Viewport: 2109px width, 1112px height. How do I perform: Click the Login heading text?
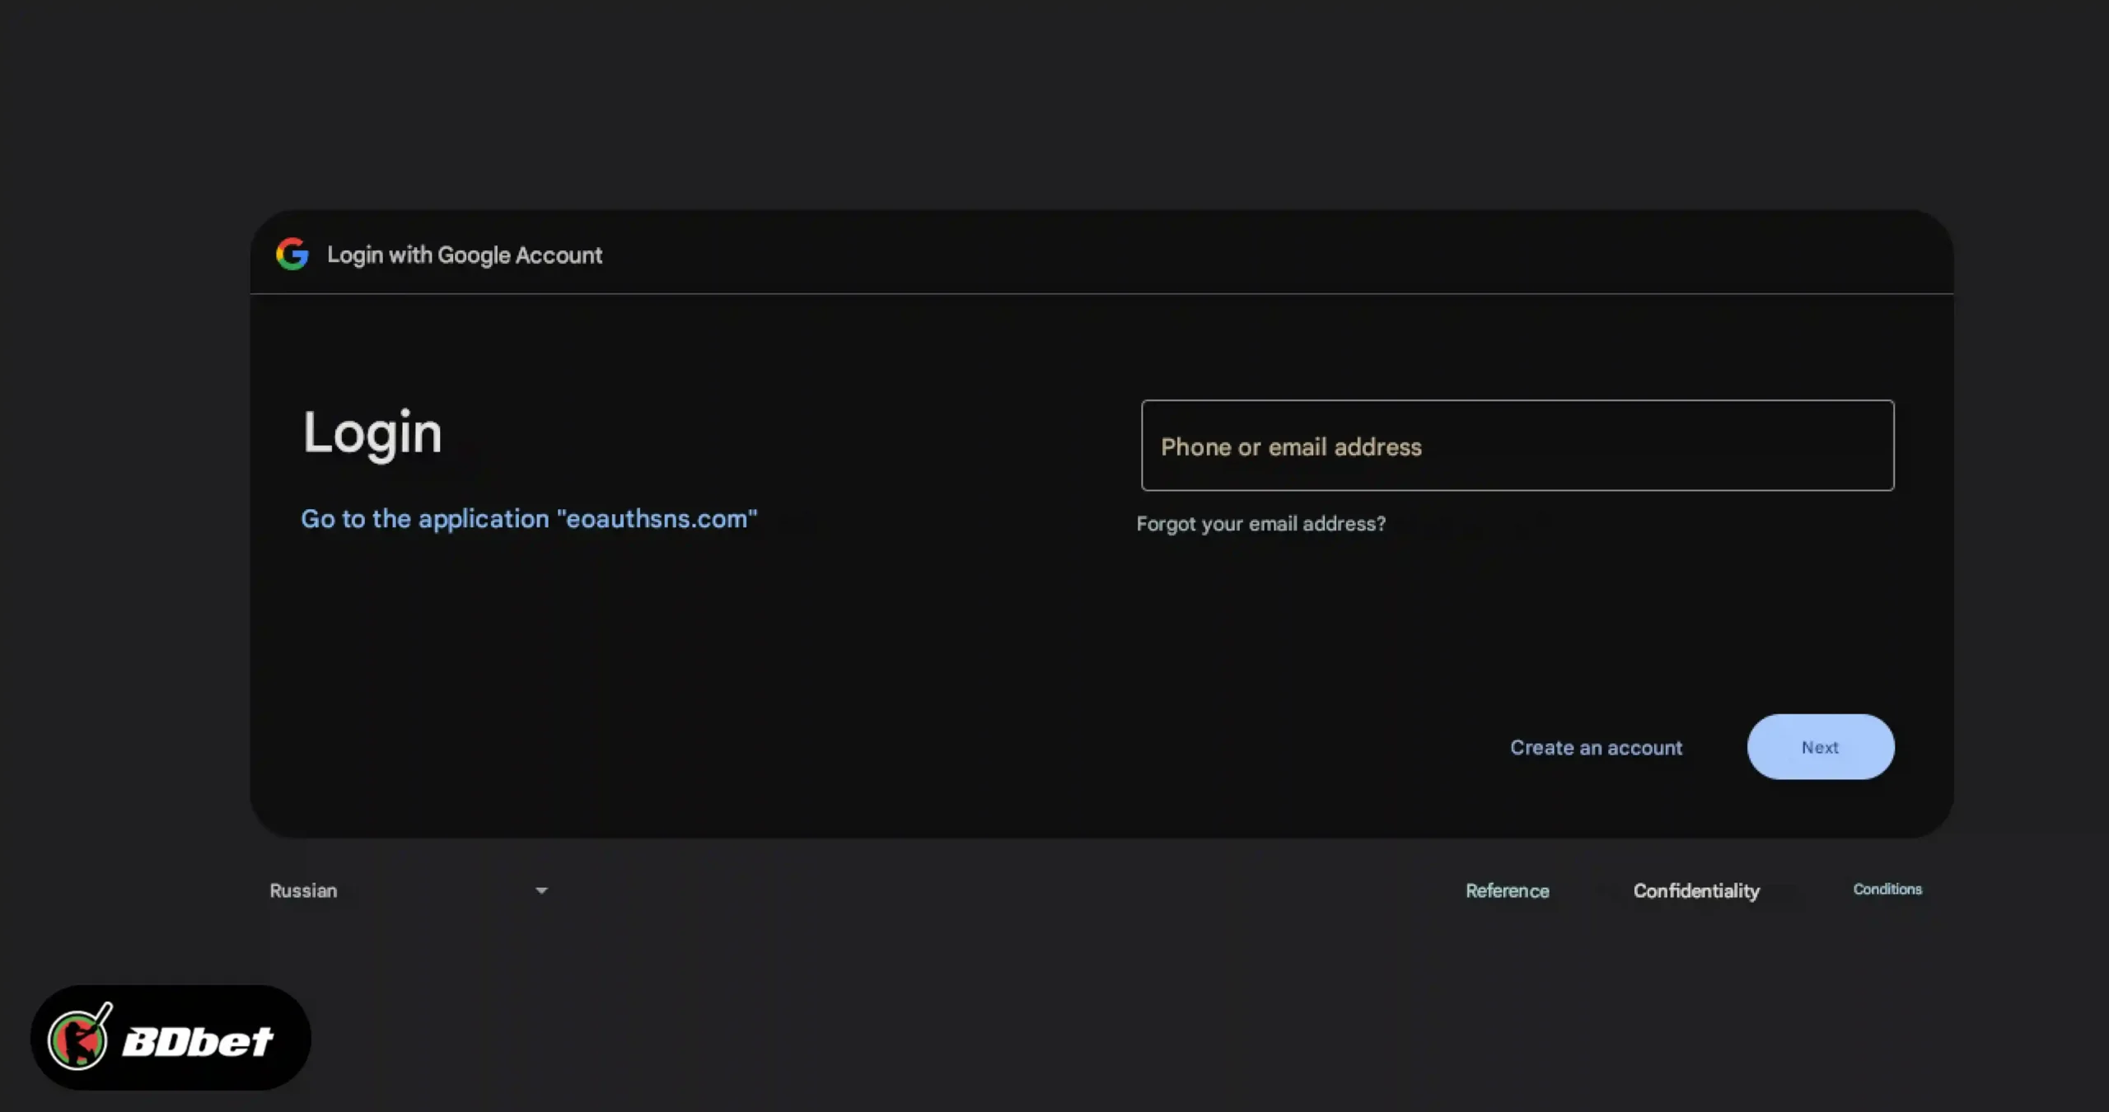tap(372, 433)
